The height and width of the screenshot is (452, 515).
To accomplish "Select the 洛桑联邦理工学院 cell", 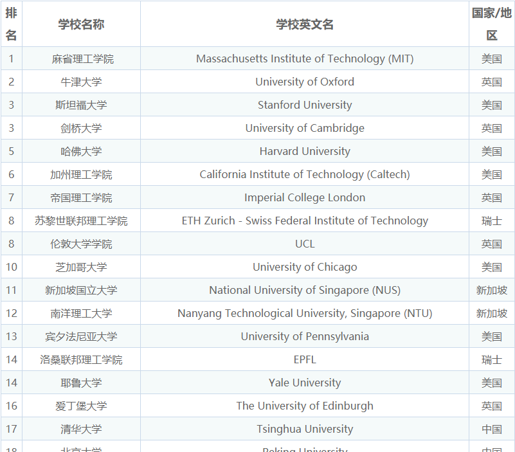I will click(x=81, y=359).
